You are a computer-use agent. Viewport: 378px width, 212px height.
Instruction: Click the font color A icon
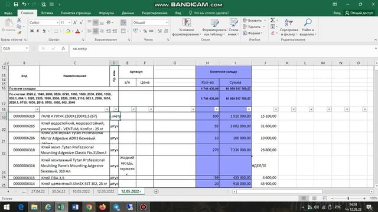click(77, 31)
